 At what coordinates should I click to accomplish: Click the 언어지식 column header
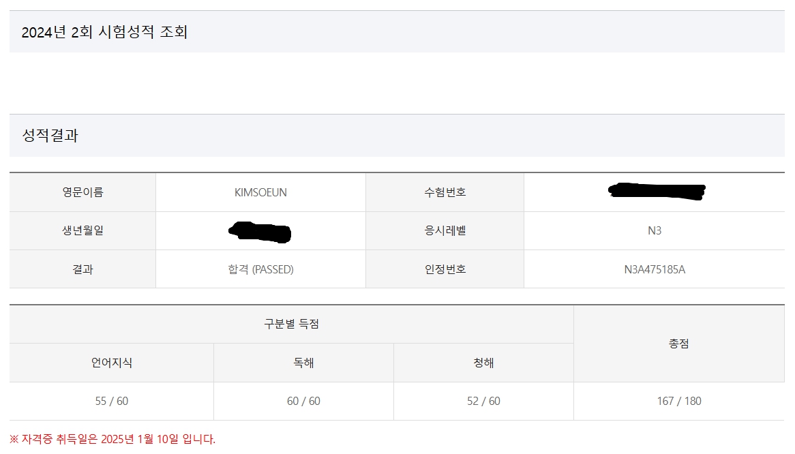tap(112, 363)
